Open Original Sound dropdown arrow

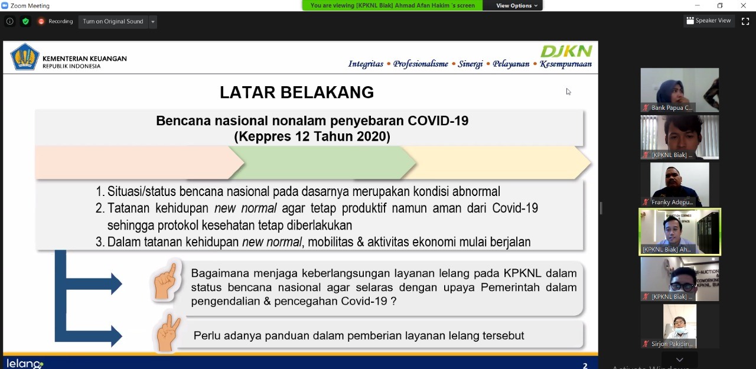(x=153, y=22)
